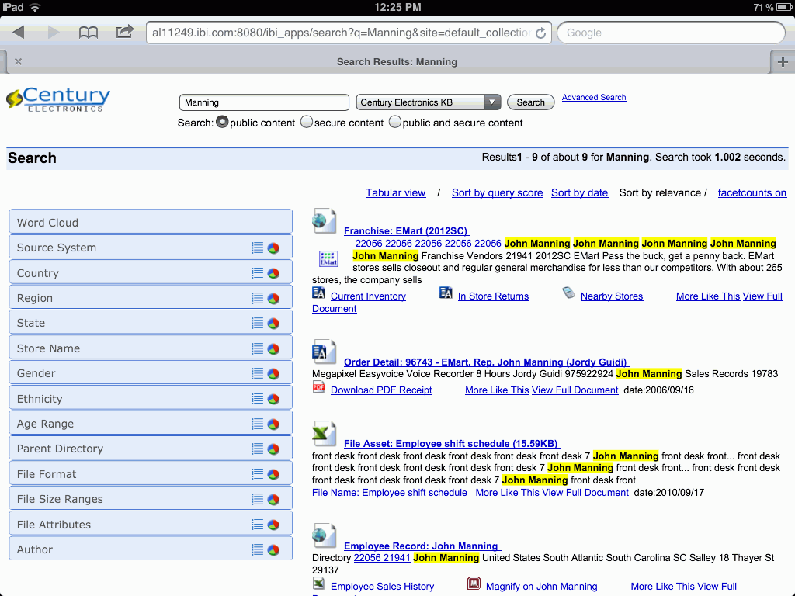
Task: Expand the Source System facet
Action: click(151, 248)
